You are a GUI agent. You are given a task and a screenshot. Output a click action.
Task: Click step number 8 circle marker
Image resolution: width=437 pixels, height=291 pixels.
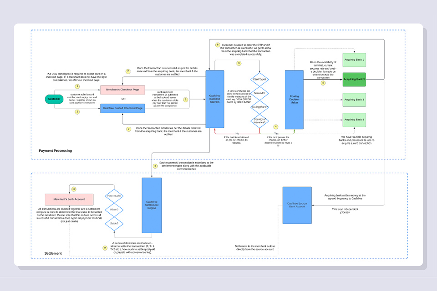click(155, 166)
